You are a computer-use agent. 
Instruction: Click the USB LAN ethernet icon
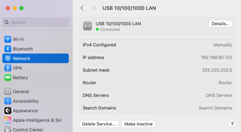tap(88, 26)
